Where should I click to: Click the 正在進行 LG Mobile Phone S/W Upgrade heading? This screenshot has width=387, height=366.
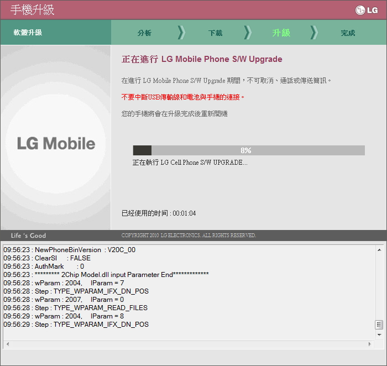click(202, 59)
